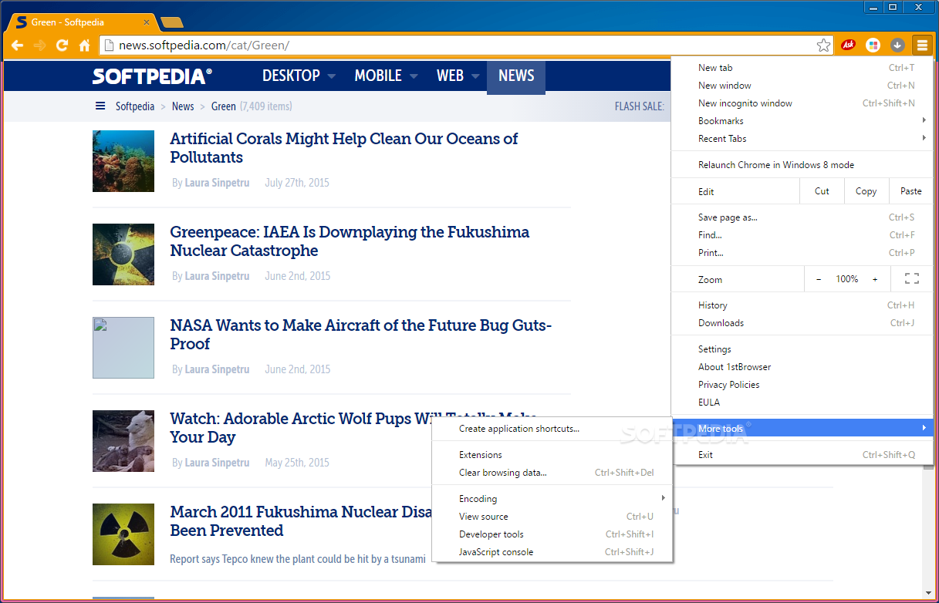This screenshot has height=603, width=939.
Task: Click the forward navigation arrow
Action: point(40,45)
